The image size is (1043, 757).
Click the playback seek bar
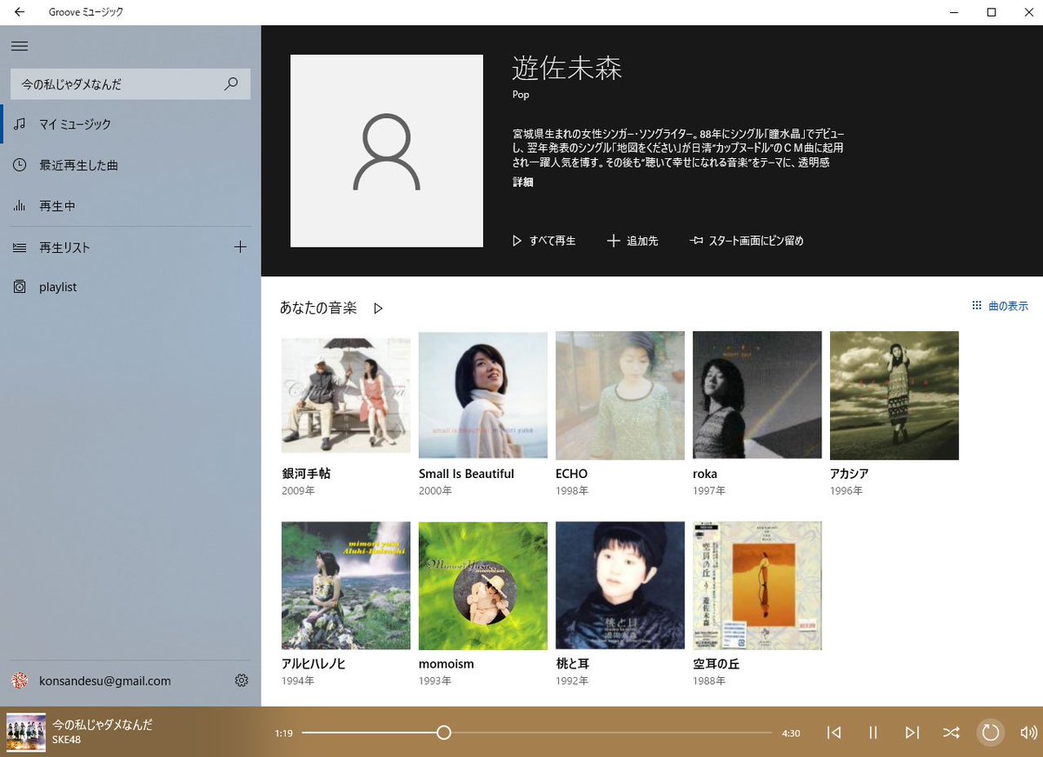536,733
